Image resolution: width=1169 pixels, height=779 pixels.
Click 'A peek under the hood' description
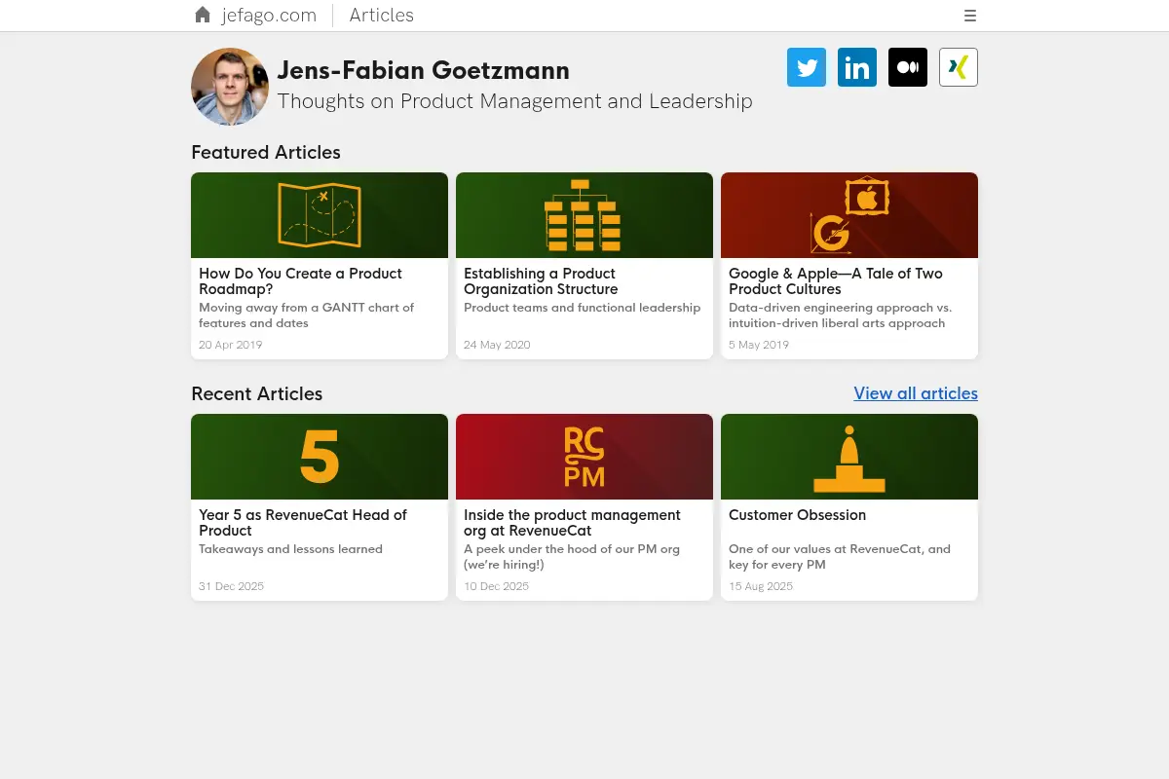pyautogui.click(x=572, y=557)
